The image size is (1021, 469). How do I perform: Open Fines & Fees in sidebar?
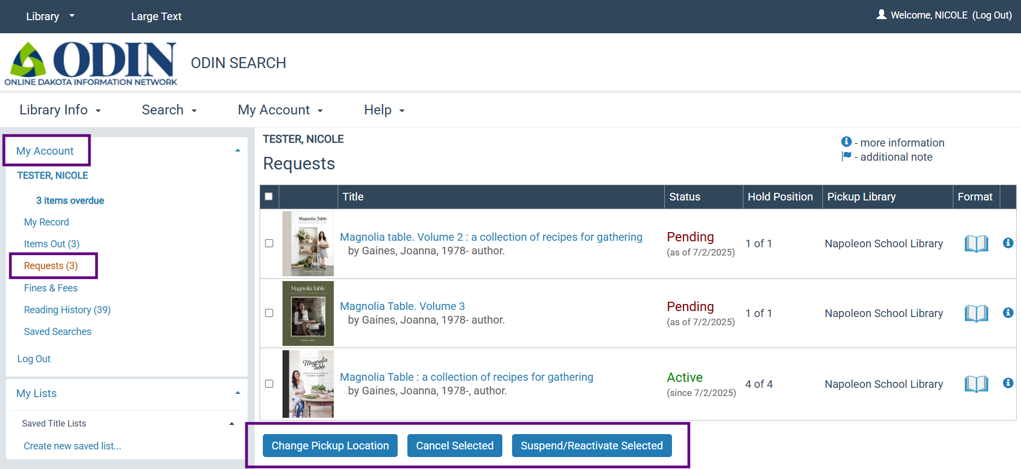pyautogui.click(x=51, y=288)
